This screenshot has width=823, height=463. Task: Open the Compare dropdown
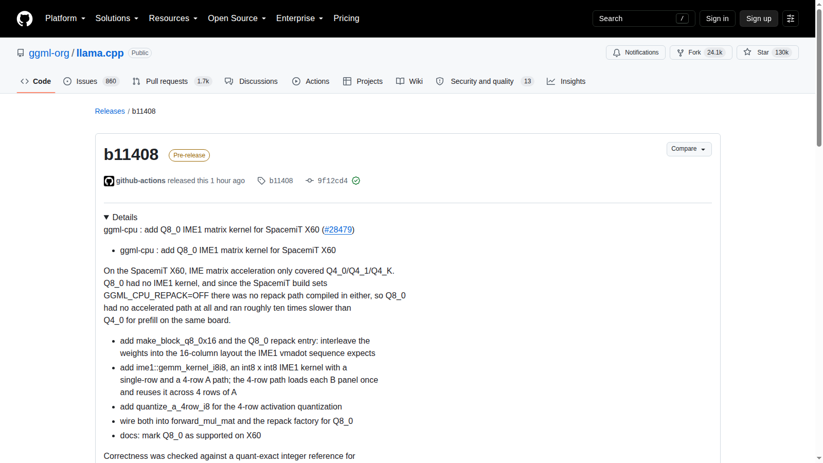(x=689, y=149)
